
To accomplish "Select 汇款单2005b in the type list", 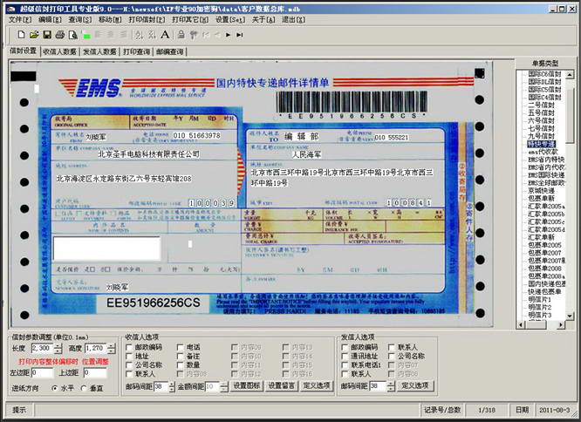I will tap(546, 214).
